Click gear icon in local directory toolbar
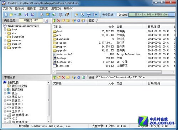 pos(79,77)
